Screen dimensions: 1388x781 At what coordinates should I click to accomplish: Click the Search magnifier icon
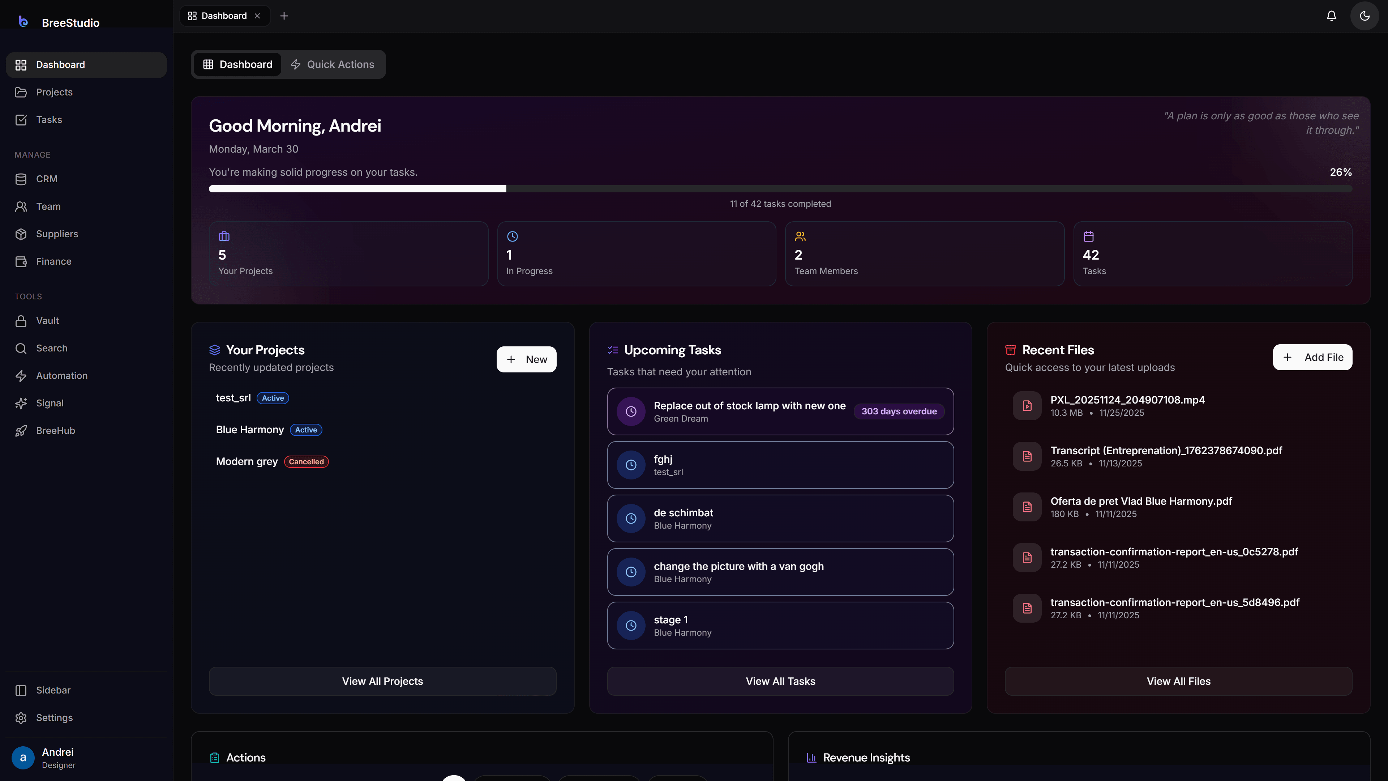pyautogui.click(x=21, y=348)
